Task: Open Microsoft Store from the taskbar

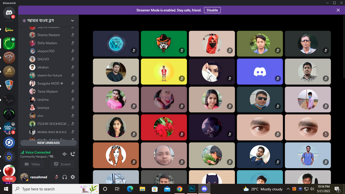Action: pyautogui.click(x=155, y=189)
